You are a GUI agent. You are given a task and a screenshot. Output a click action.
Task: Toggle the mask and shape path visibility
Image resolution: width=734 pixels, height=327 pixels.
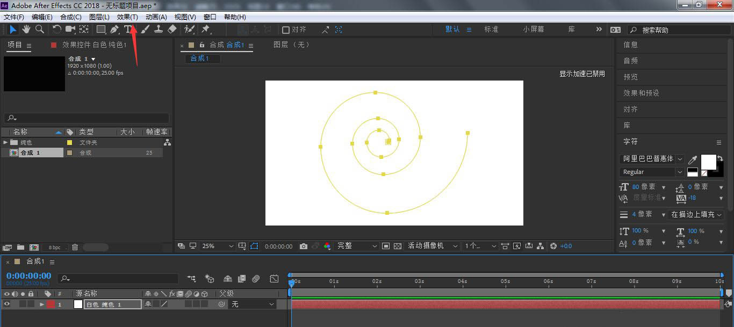coord(254,246)
